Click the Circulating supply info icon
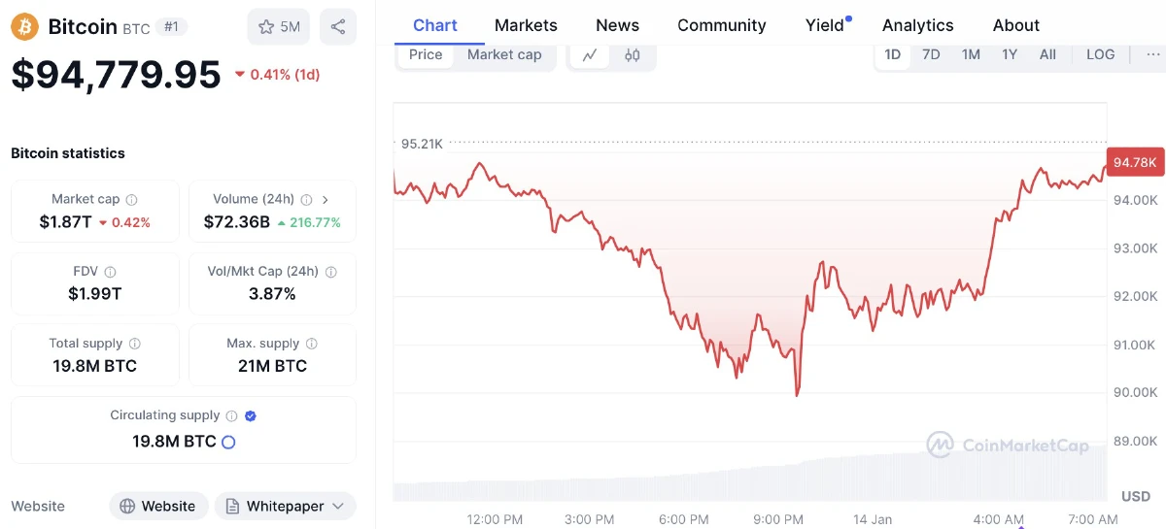This screenshot has width=1166, height=529. point(231,415)
